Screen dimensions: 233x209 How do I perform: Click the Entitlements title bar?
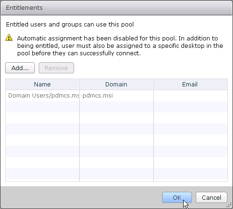click(x=116, y=8)
